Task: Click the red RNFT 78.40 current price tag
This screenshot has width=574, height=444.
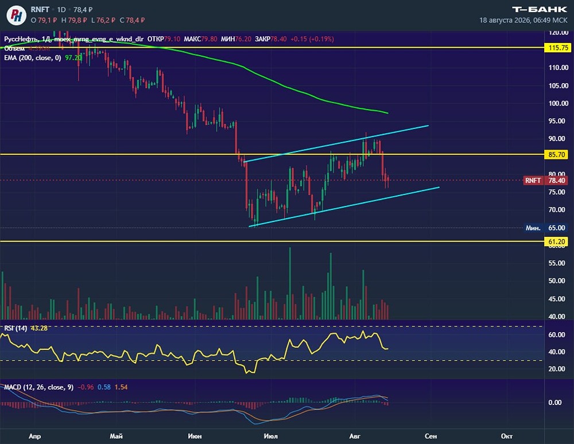Action: click(x=546, y=180)
